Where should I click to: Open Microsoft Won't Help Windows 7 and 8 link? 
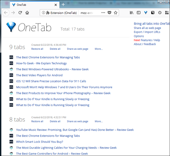pyautogui.click(x=64, y=87)
